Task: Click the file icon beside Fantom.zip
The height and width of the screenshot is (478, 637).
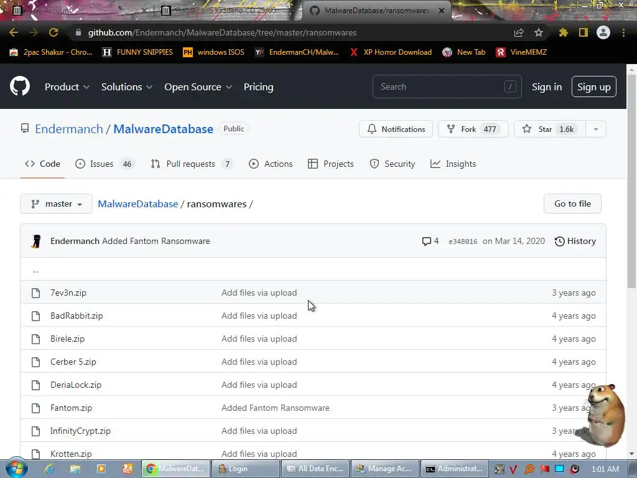Action: click(x=35, y=408)
